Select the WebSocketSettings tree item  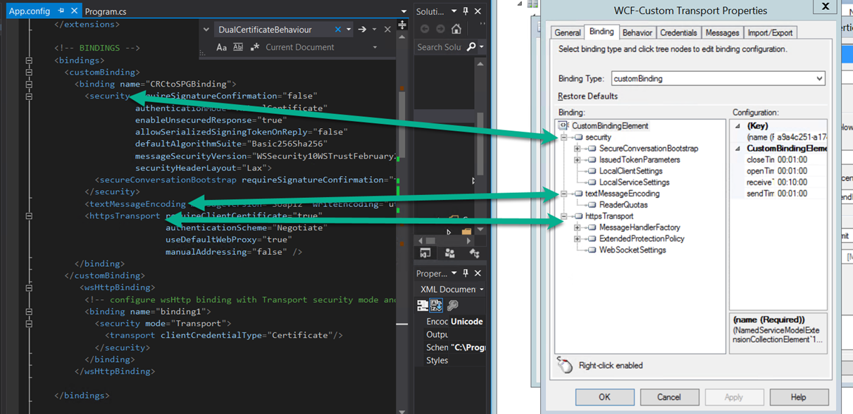click(x=632, y=250)
